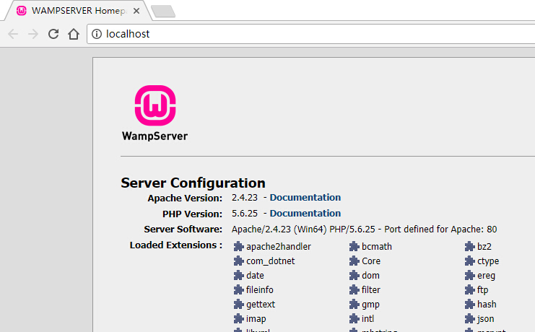The image size is (535, 332).
Task: Click the Core extension name
Action: [x=371, y=261]
